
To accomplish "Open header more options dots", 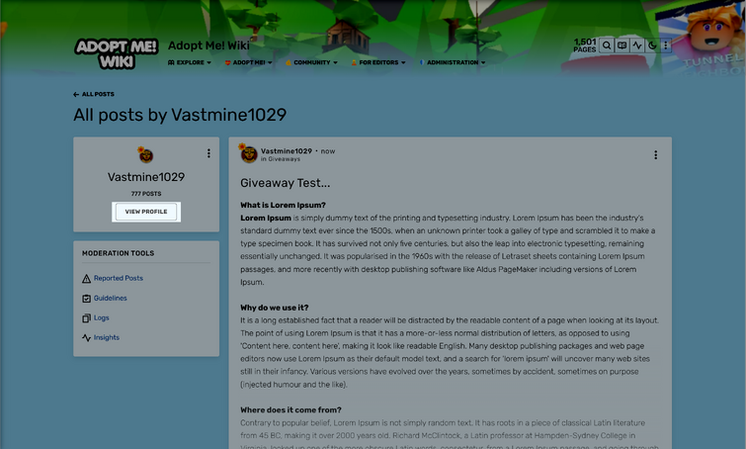I will tap(666, 45).
